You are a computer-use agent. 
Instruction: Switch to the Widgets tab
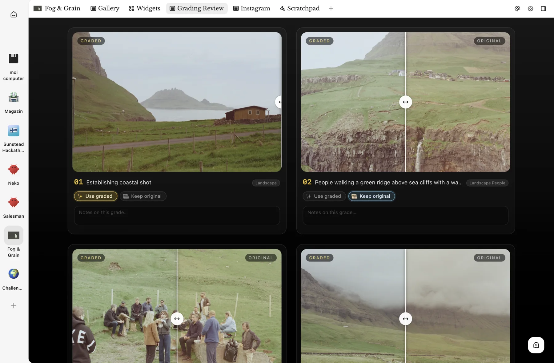(x=144, y=8)
